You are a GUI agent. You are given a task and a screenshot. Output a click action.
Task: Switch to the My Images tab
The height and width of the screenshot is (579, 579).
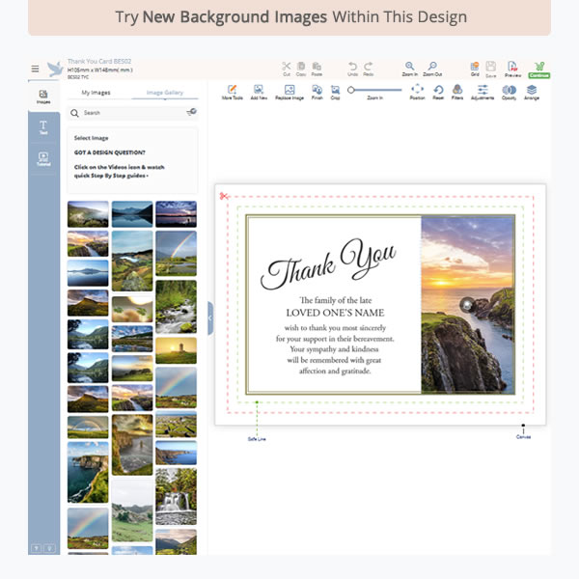tap(96, 93)
